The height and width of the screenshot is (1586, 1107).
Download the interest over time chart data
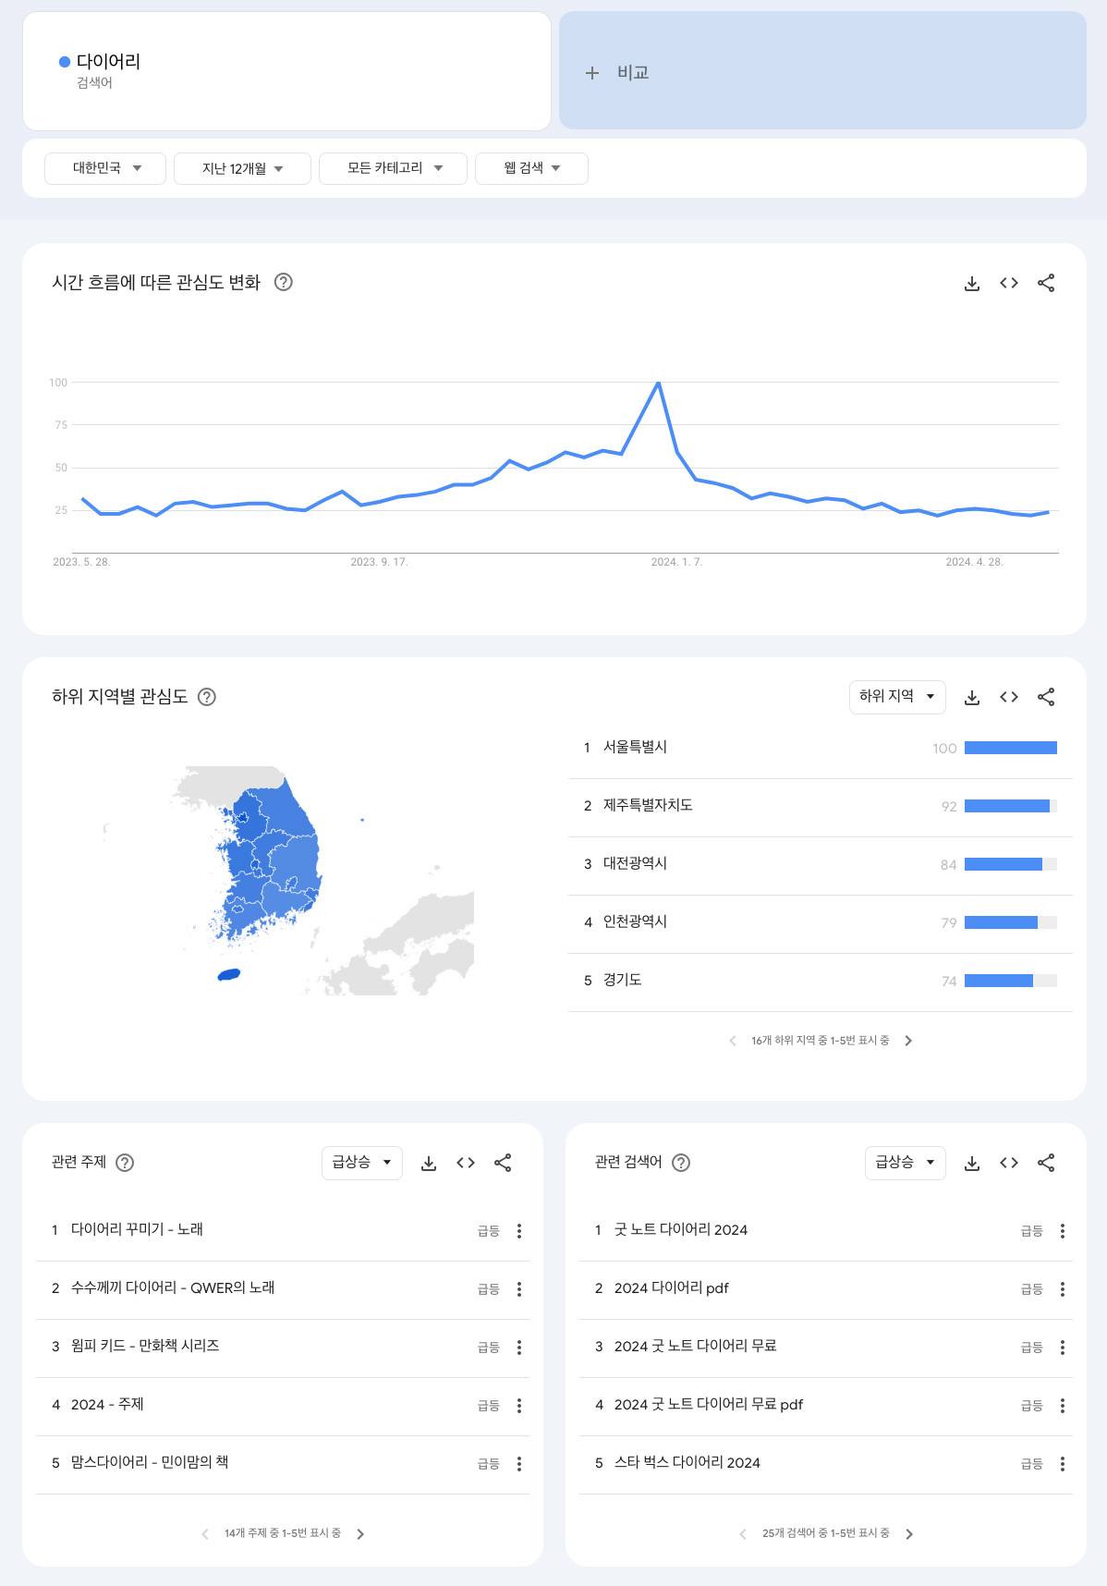coord(971,283)
